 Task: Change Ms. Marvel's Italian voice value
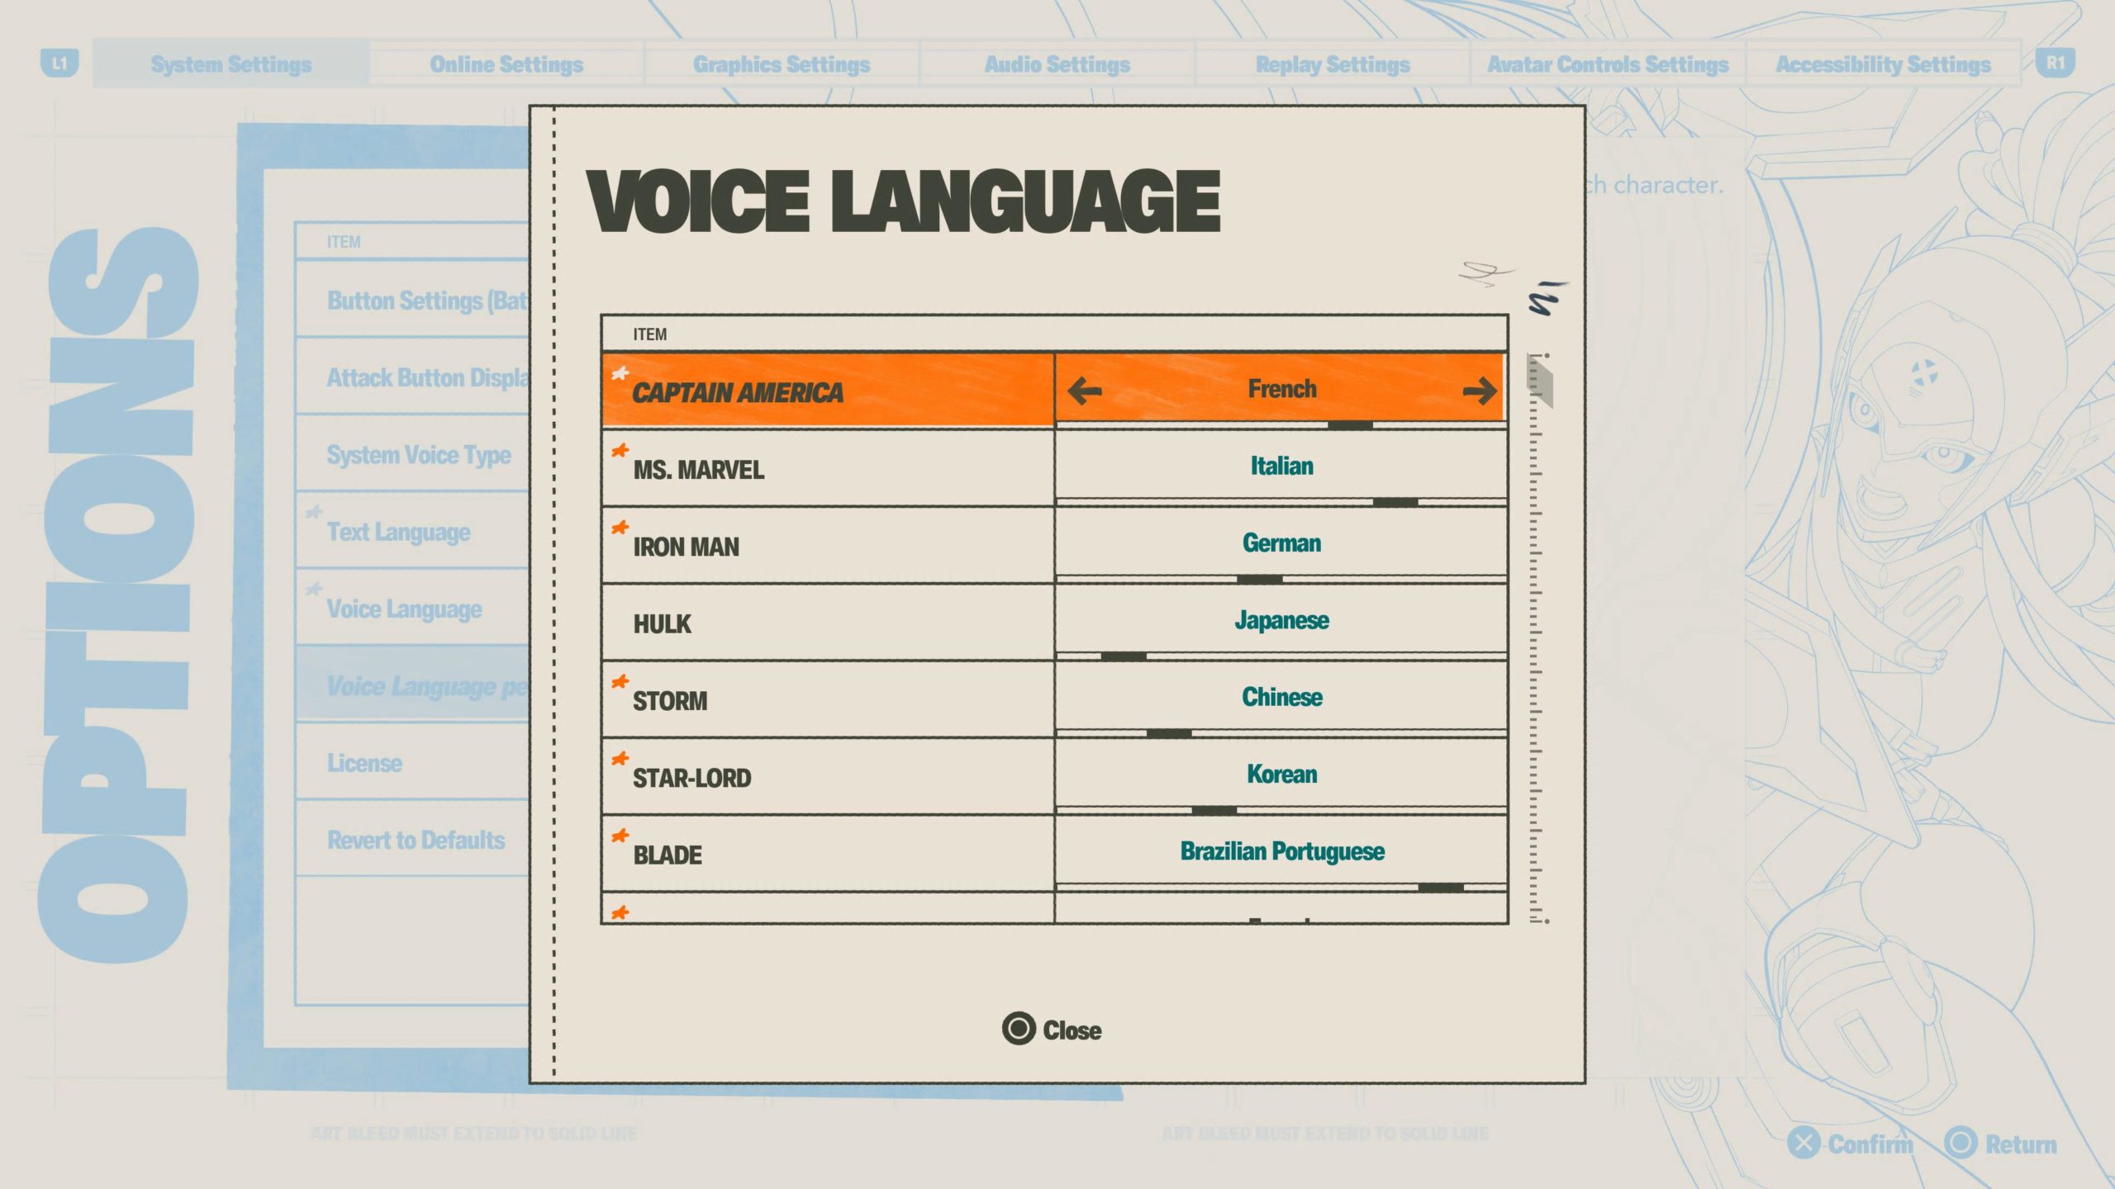1281,467
